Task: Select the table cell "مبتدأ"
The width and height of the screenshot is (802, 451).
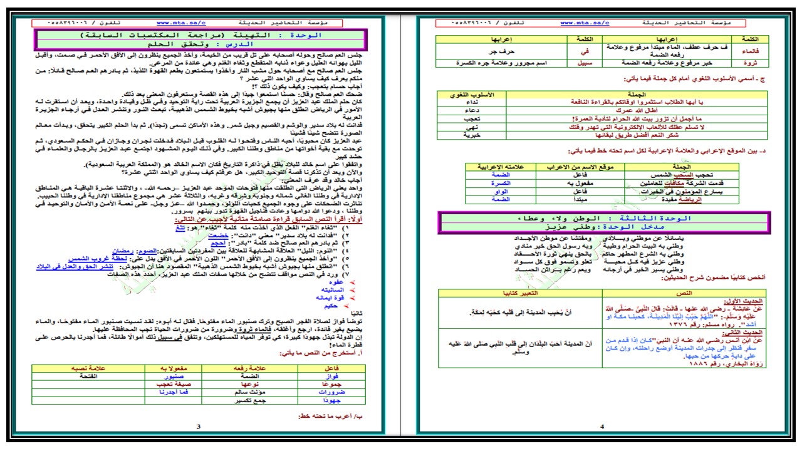Action: (x=581, y=199)
